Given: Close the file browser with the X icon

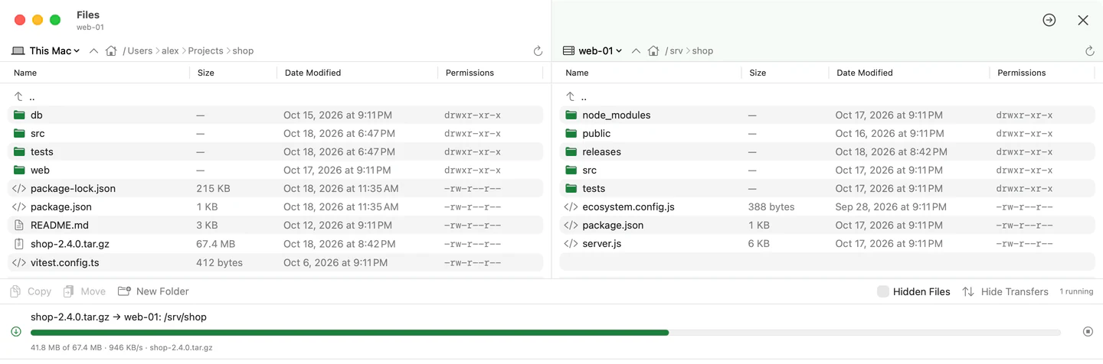Looking at the screenshot, I should click(x=1083, y=20).
